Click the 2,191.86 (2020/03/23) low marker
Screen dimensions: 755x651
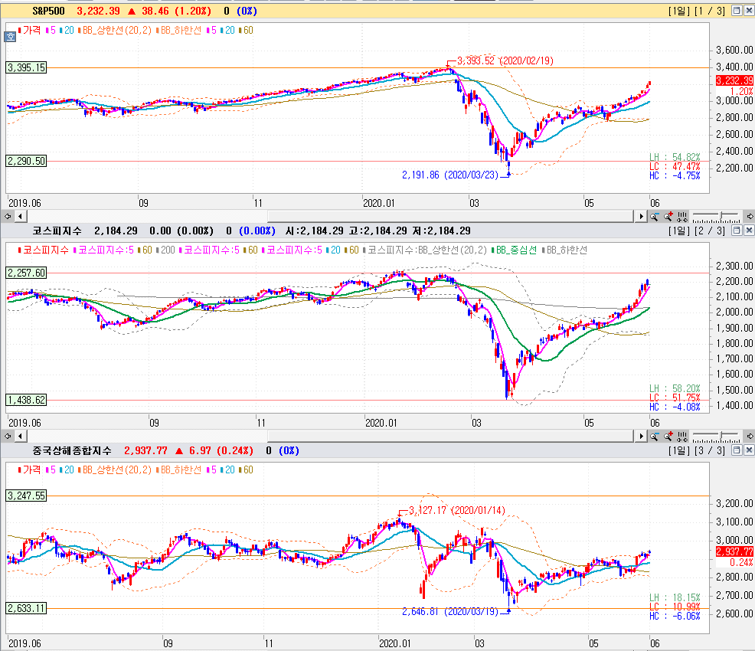pos(450,175)
